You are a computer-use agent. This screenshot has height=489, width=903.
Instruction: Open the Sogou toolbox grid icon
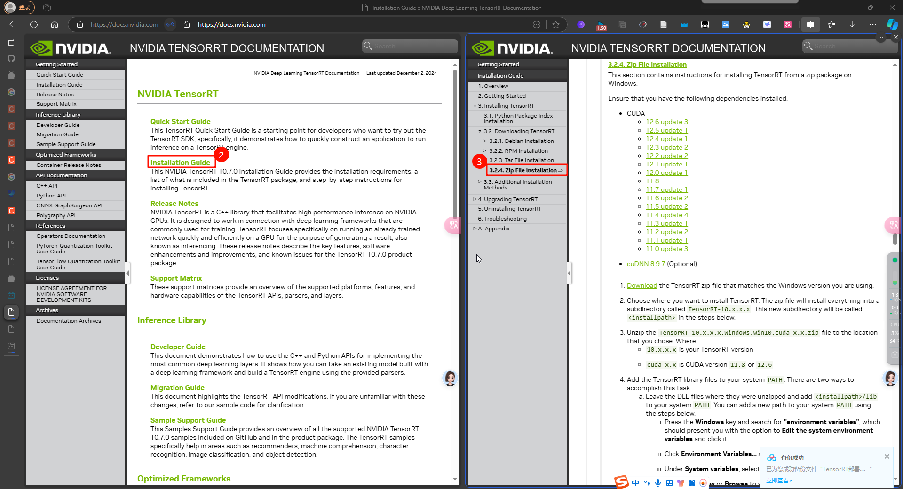(x=692, y=483)
